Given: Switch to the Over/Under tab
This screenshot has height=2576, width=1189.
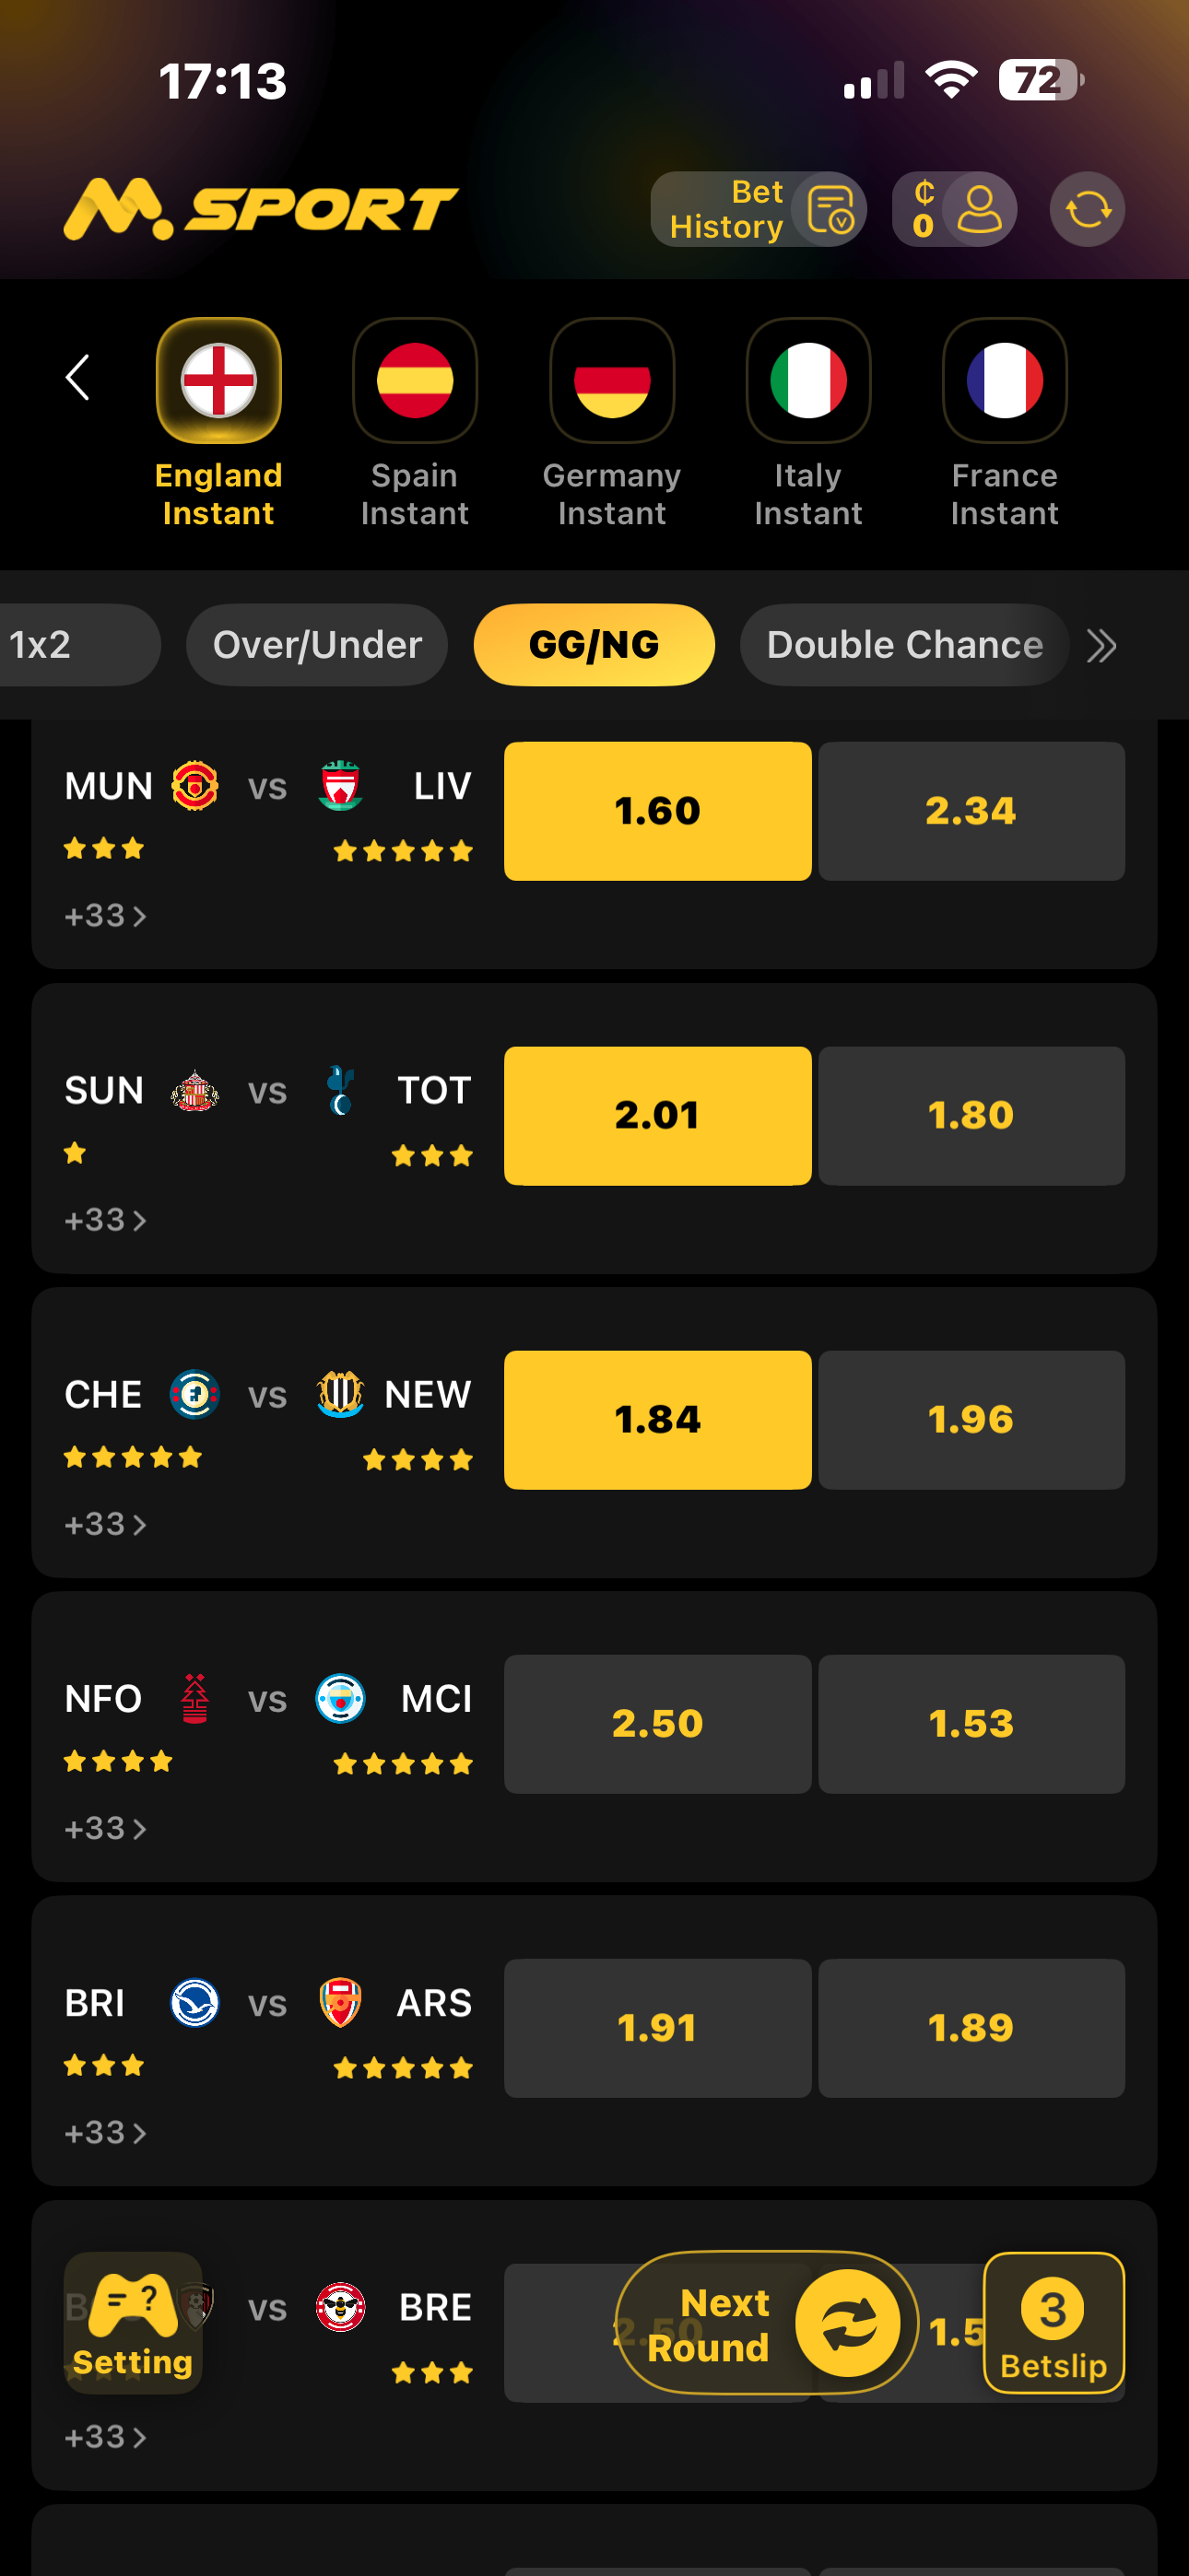Looking at the screenshot, I should pos(316,645).
